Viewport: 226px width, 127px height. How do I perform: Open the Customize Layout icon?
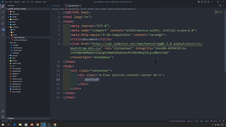[x=208, y=2]
